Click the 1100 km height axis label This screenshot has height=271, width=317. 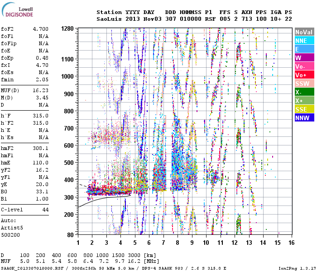click(x=67, y=59)
